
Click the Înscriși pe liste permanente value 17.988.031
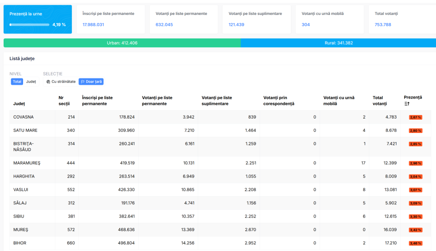pyautogui.click(x=93, y=25)
